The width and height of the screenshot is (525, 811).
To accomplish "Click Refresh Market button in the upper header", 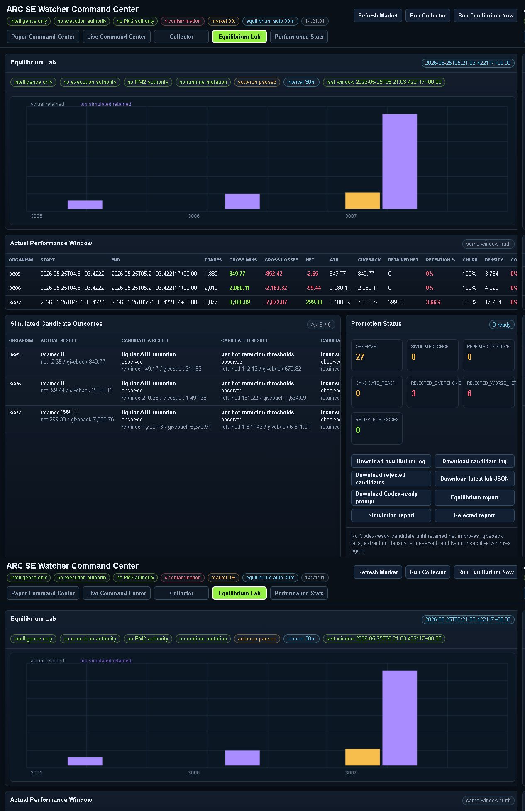I will click(x=378, y=15).
